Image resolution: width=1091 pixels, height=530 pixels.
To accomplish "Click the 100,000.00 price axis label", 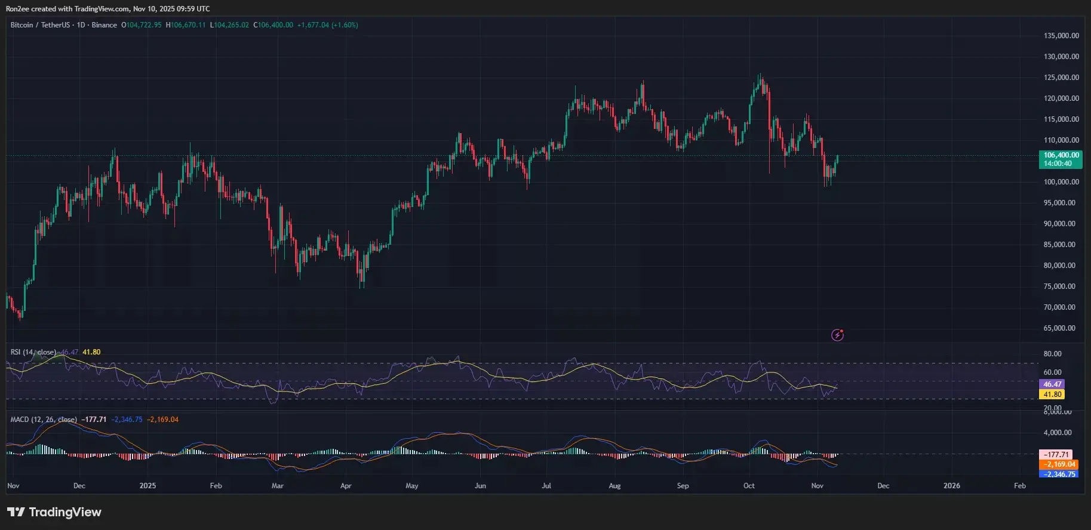I will [1061, 182].
